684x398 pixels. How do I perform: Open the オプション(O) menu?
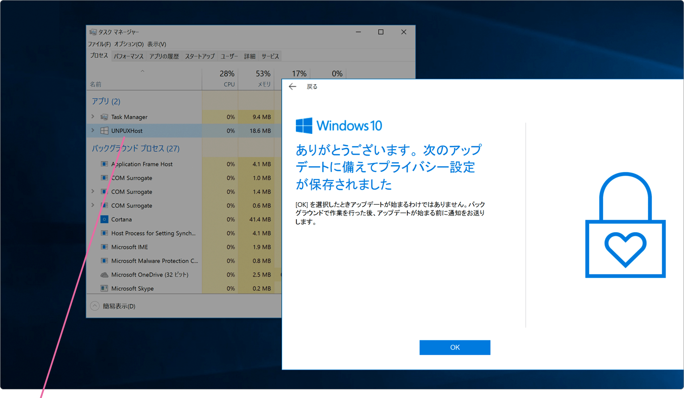coord(129,44)
